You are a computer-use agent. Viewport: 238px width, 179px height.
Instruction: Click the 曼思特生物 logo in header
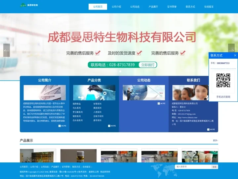[x=29, y=5]
